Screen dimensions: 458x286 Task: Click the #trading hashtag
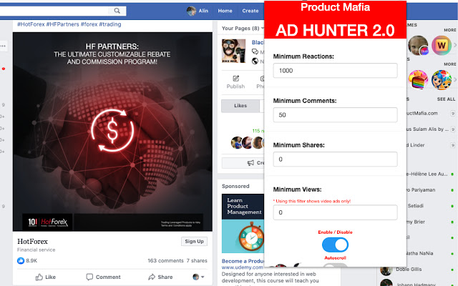(110, 24)
